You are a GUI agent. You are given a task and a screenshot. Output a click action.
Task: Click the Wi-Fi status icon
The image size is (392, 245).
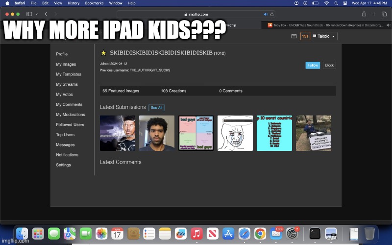[326, 3]
